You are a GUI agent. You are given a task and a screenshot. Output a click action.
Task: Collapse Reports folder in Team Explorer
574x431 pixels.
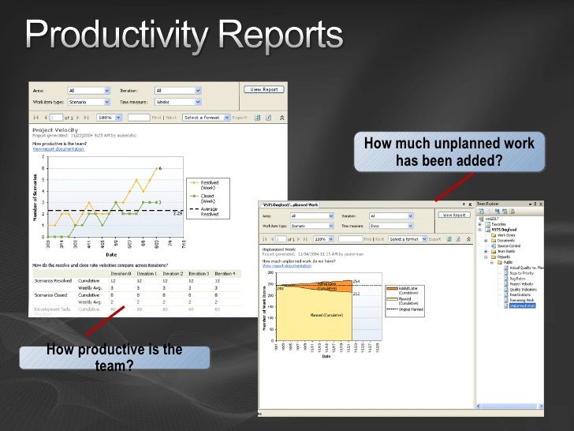[x=486, y=257]
